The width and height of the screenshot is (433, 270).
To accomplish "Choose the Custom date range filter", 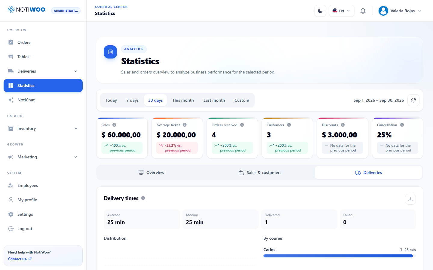I will click(x=242, y=100).
